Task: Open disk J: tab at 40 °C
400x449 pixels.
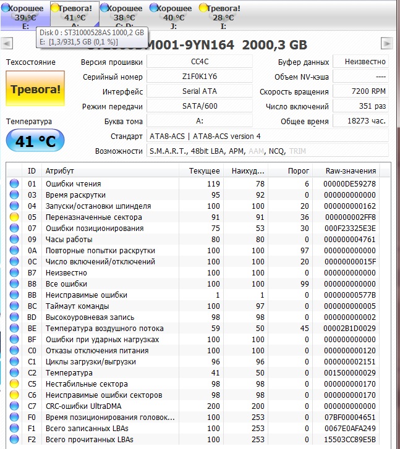Action: (x=174, y=16)
